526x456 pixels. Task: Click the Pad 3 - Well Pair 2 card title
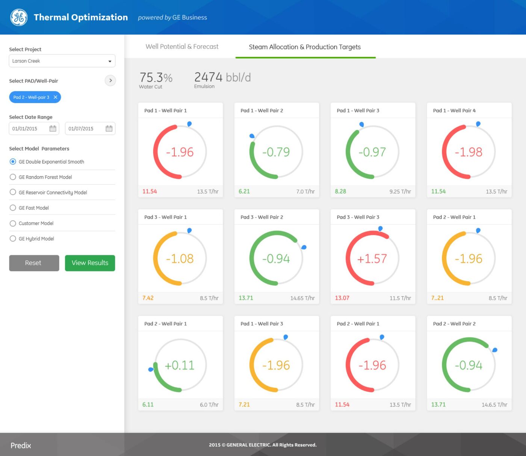[x=262, y=217]
